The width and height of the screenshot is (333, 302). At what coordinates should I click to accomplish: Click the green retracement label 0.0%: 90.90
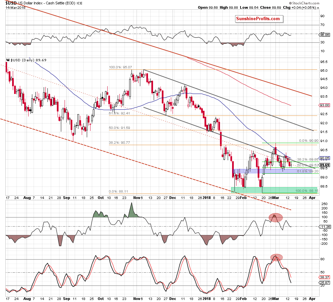309,141
